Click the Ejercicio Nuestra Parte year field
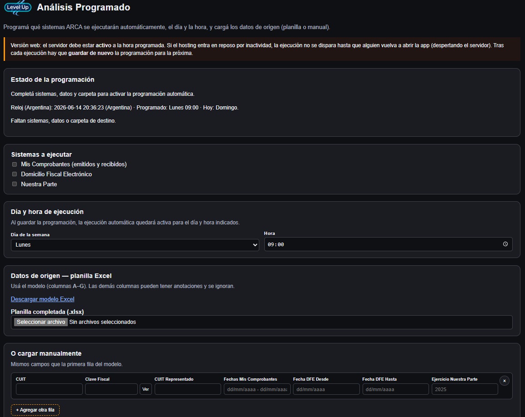This screenshot has height=417, width=525. [x=465, y=389]
